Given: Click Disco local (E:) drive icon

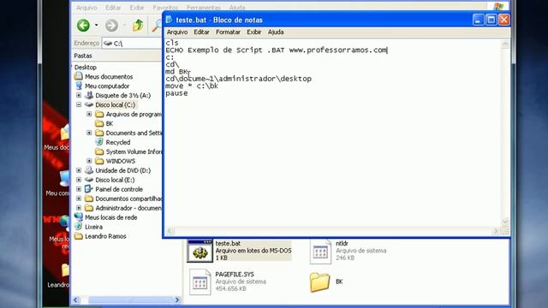Looking at the screenshot, I should 89,180.
